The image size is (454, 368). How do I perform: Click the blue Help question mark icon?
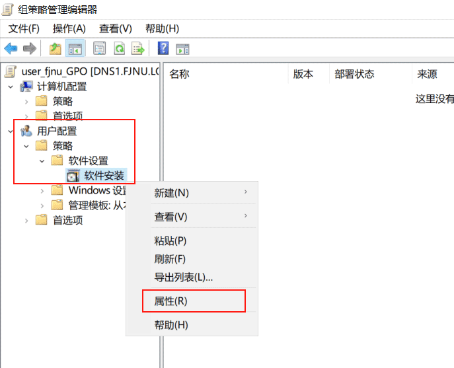tap(163, 48)
